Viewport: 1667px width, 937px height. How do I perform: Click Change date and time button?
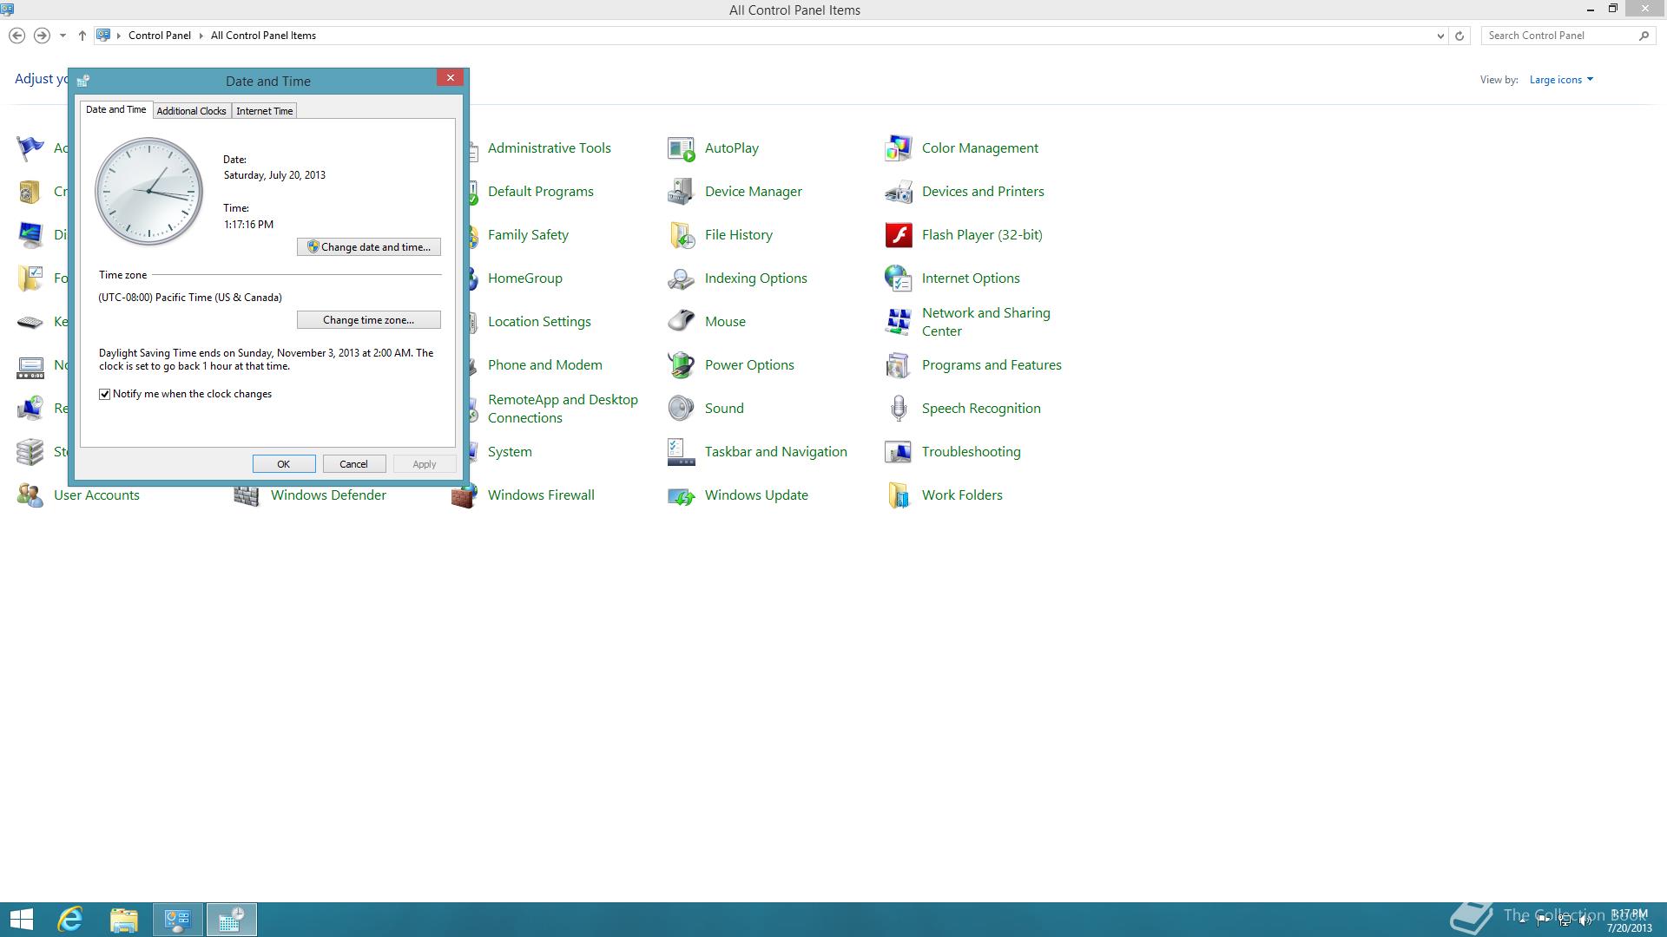coord(369,247)
